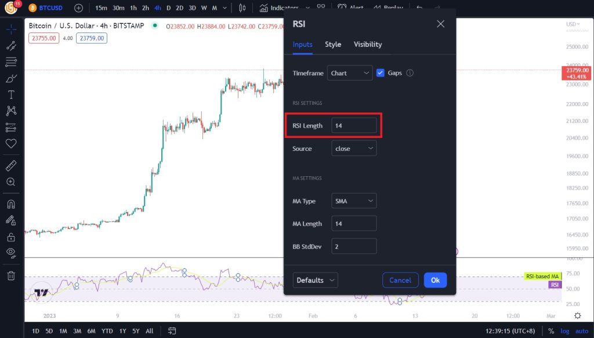Switch chart style via candles icon

(242, 8)
